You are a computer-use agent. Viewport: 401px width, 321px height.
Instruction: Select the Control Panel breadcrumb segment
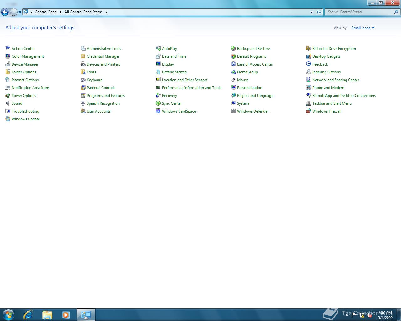46,12
